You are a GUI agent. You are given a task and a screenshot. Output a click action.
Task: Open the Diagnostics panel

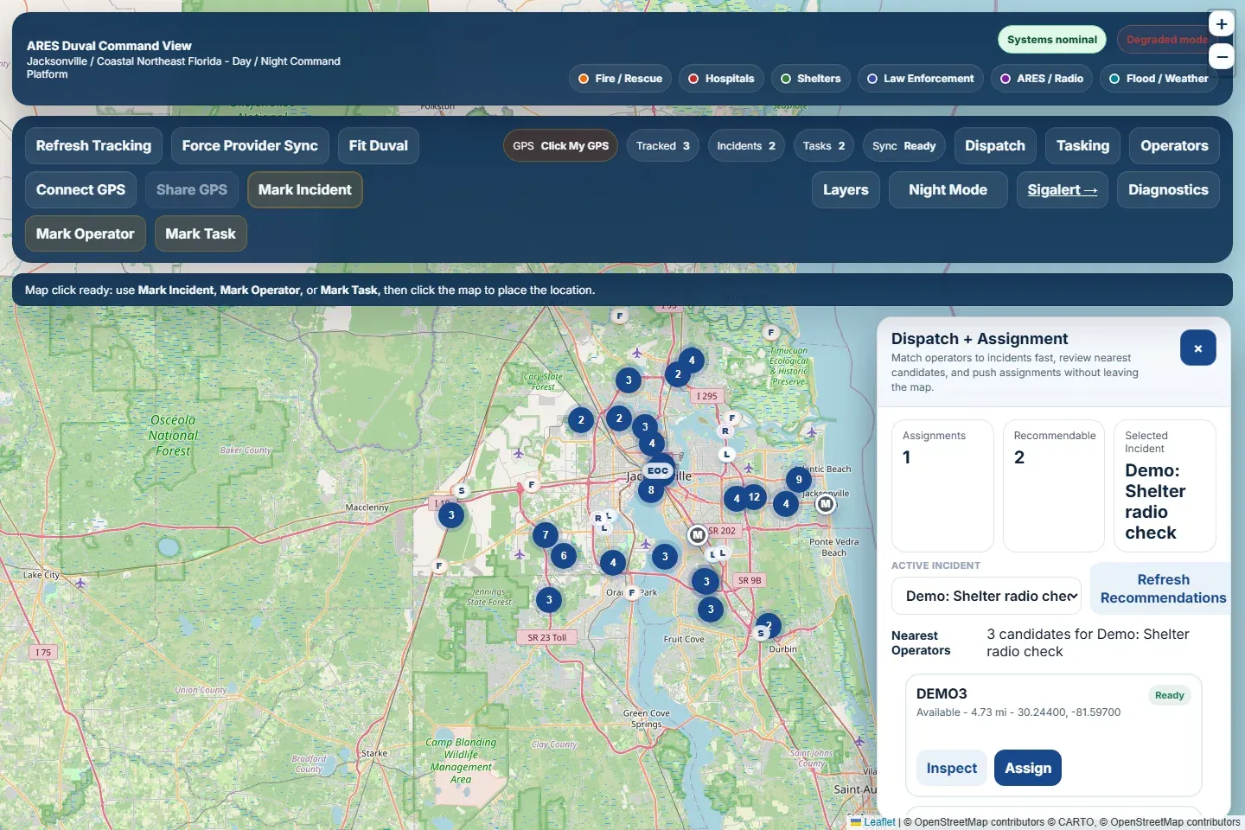pos(1168,190)
